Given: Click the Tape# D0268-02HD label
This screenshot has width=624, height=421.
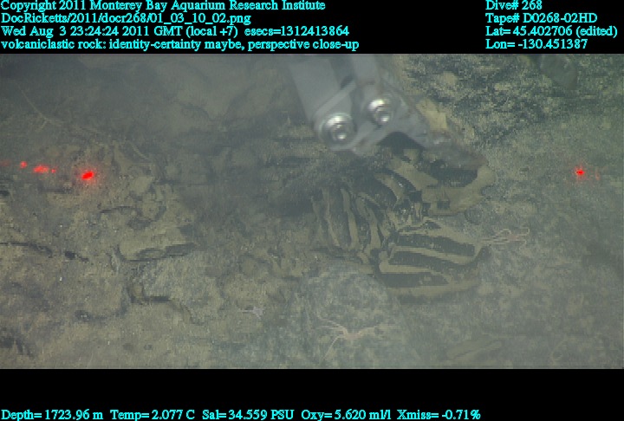Looking at the screenshot, I should tap(542, 18).
